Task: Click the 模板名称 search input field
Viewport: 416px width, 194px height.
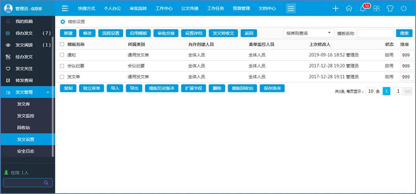Action: click(375, 33)
